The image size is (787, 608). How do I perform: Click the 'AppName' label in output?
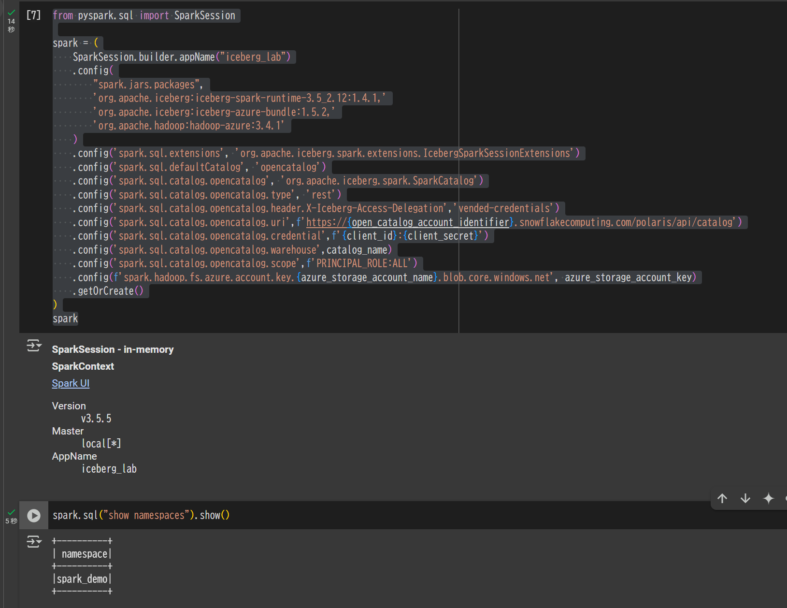74,456
